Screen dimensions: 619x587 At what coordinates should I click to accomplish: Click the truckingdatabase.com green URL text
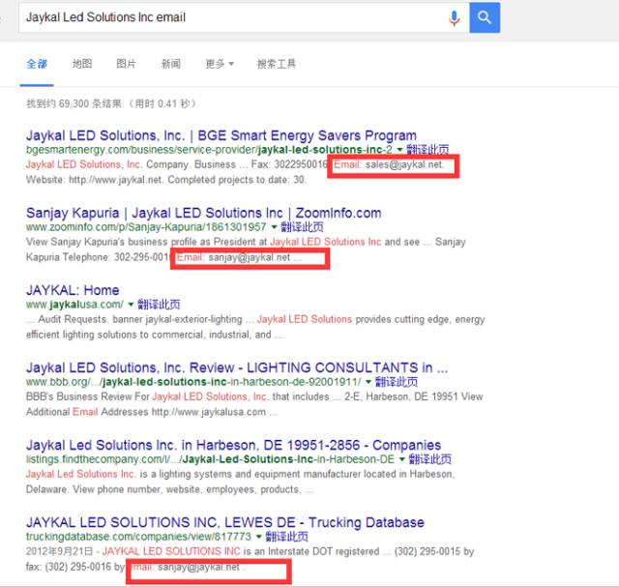[138, 537]
